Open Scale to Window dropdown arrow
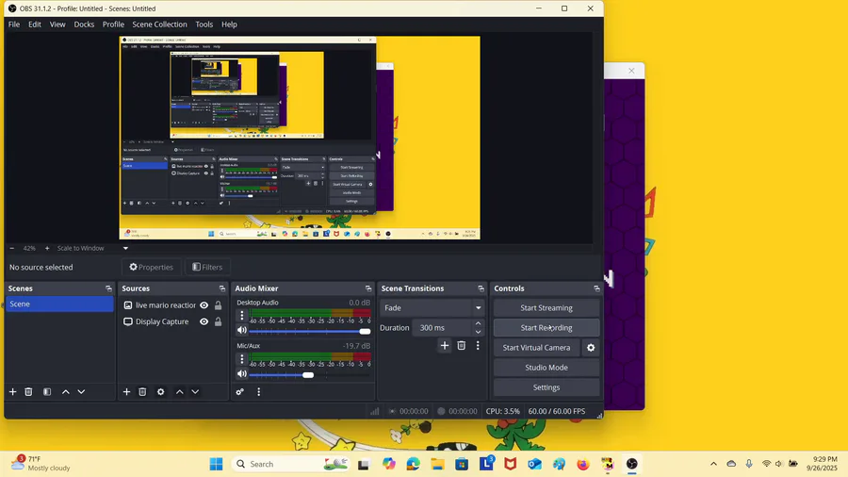This screenshot has width=848, height=477. pyautogui.click(x=125, y=248)
